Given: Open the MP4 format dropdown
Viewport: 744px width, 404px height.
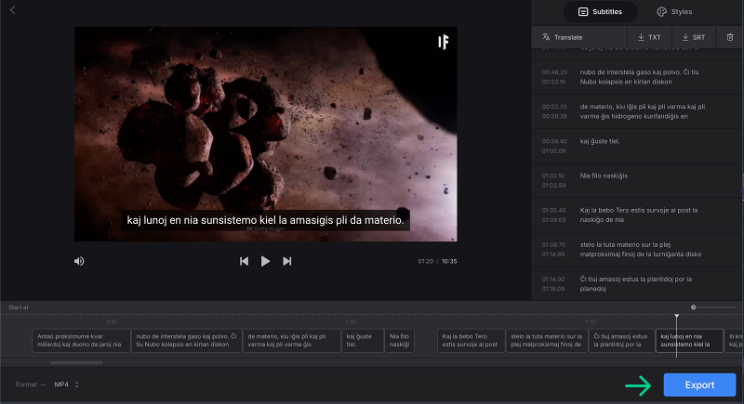Looking at the screenshot, I should point(66,384).
